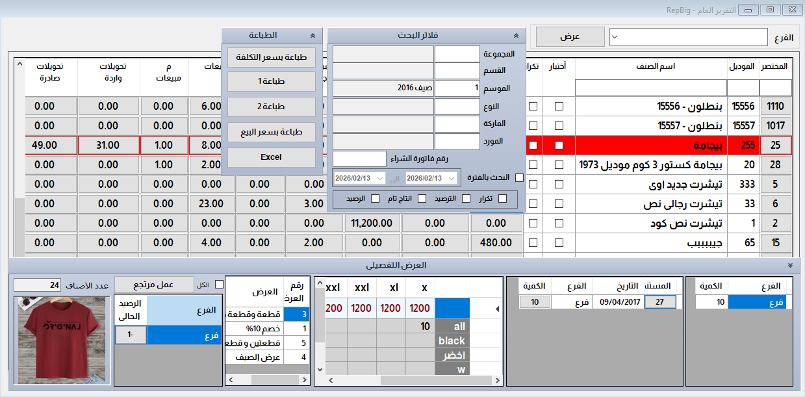Export the report with Excel button
This screenshot has height=397, width=805.
click(x=271, y=157)
